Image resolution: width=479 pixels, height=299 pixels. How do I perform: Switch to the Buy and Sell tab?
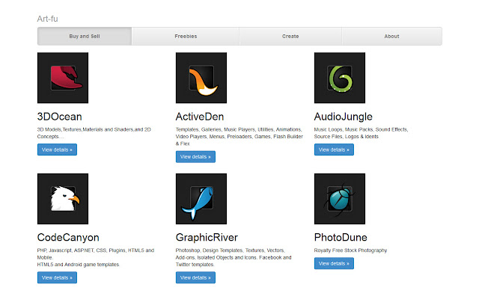pyautogui.click(x=85, y=37)
